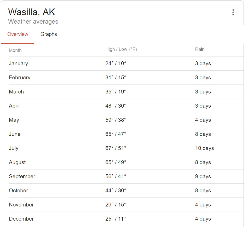
Task: Click the Wasilla, AK title
Action: 32,12
